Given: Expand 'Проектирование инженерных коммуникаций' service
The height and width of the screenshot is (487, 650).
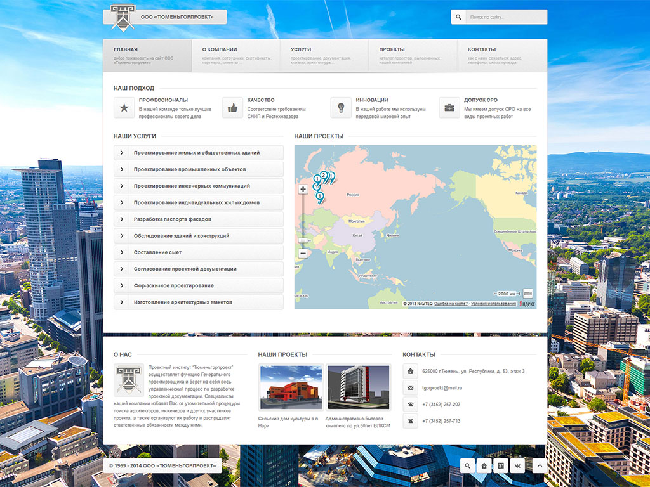Looking at the screenshot, I should pyautogui.click(x=199, y=186).
